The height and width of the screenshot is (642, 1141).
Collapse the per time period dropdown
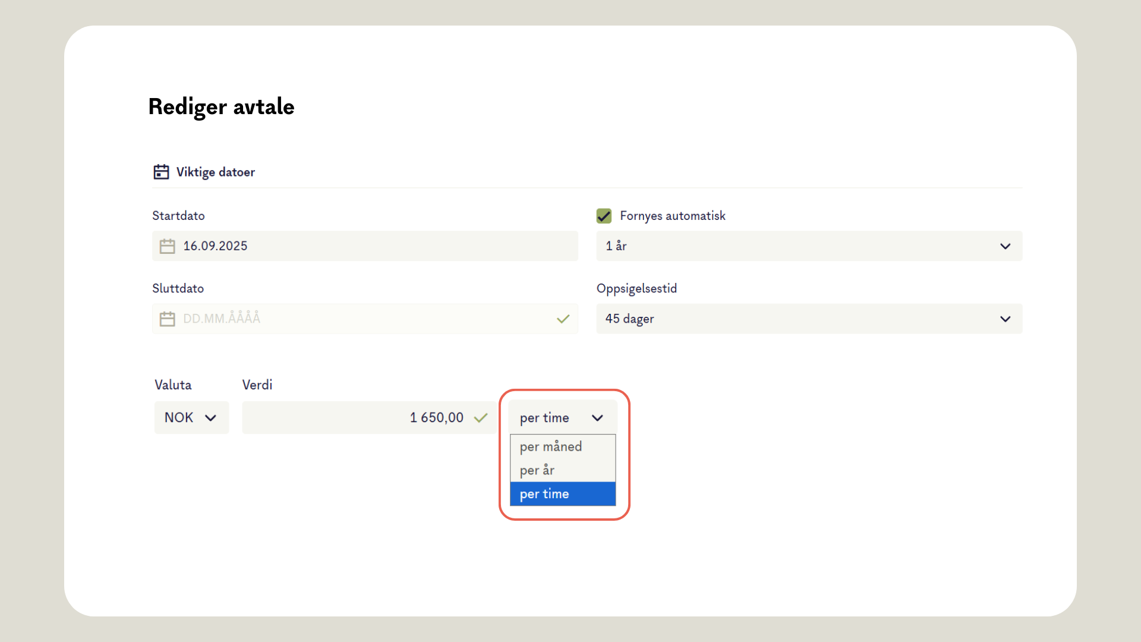coord(562,418)
